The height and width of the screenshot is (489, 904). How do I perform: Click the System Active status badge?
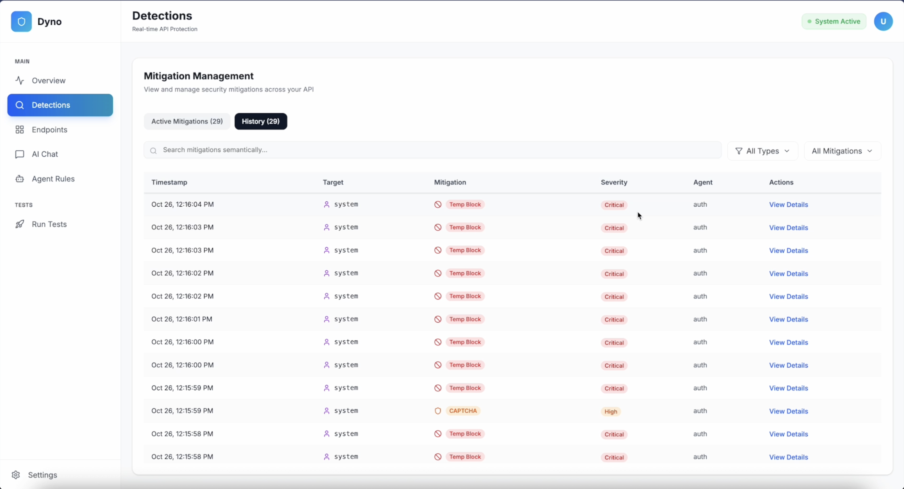point(834,22)
